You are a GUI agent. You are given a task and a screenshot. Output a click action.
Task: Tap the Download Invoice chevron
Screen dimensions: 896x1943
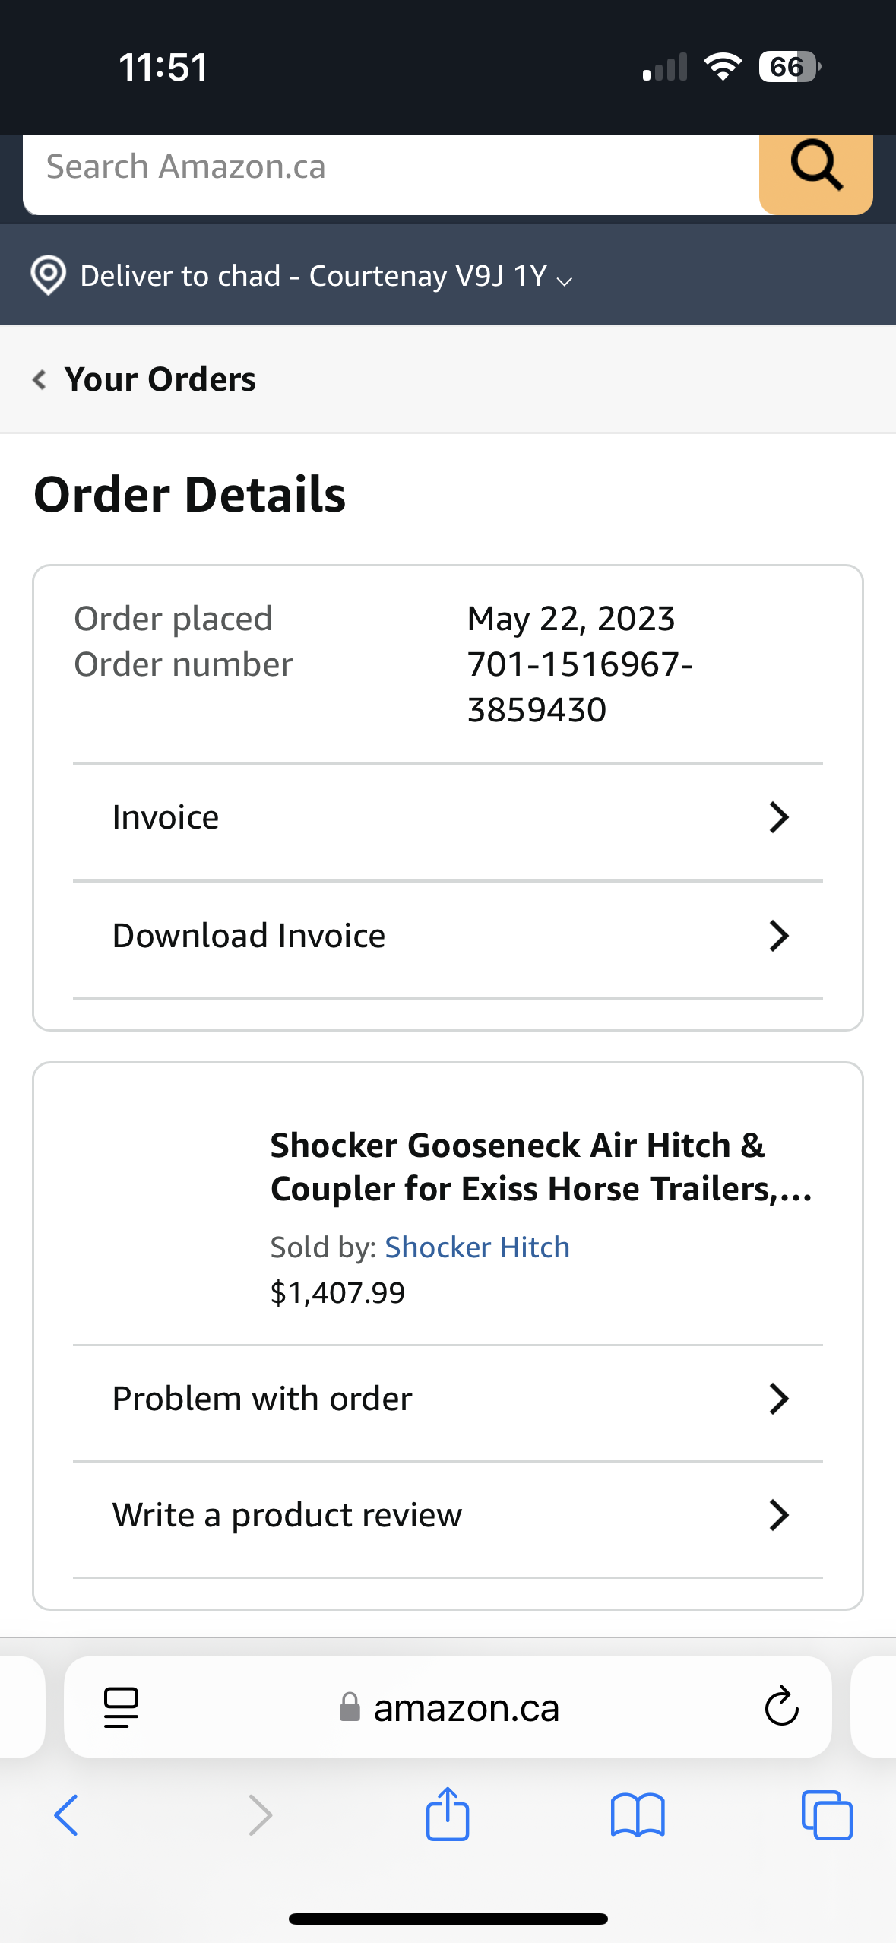pyautogui.click(x=779, y=936)
